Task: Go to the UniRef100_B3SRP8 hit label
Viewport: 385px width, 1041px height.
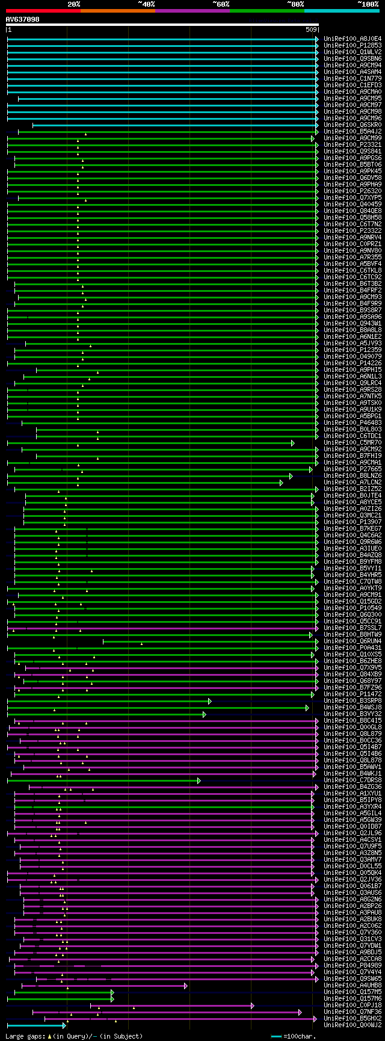Action: (x=353, y=701)
